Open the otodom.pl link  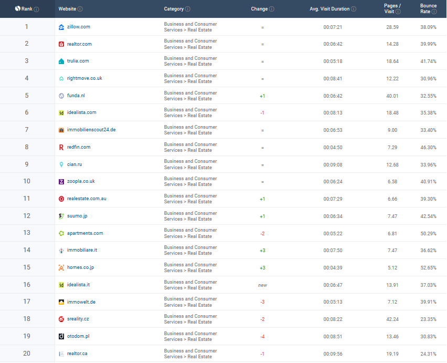point(78,336)
